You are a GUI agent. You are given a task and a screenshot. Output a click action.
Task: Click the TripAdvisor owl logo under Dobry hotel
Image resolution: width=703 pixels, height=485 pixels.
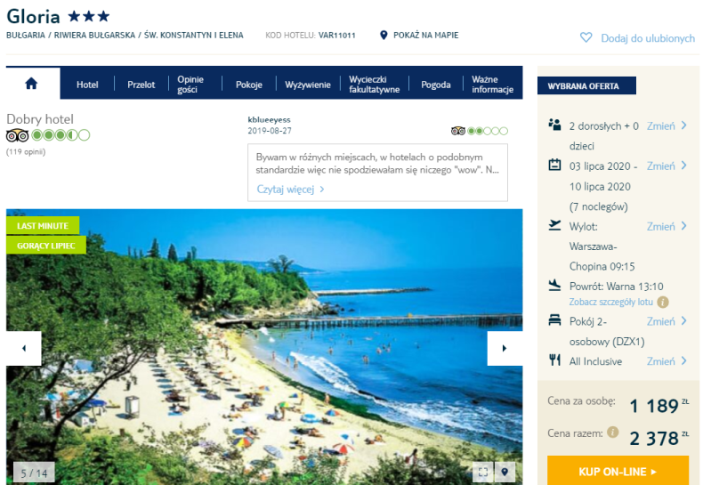tap(18, 135)
